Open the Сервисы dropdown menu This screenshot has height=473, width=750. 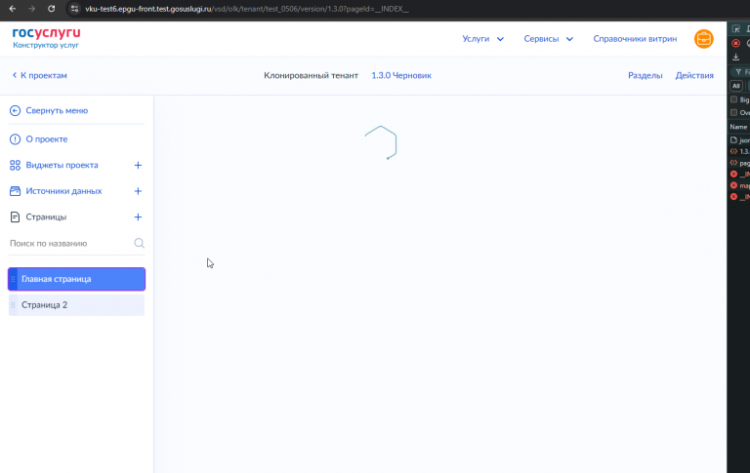click(548, 39)
